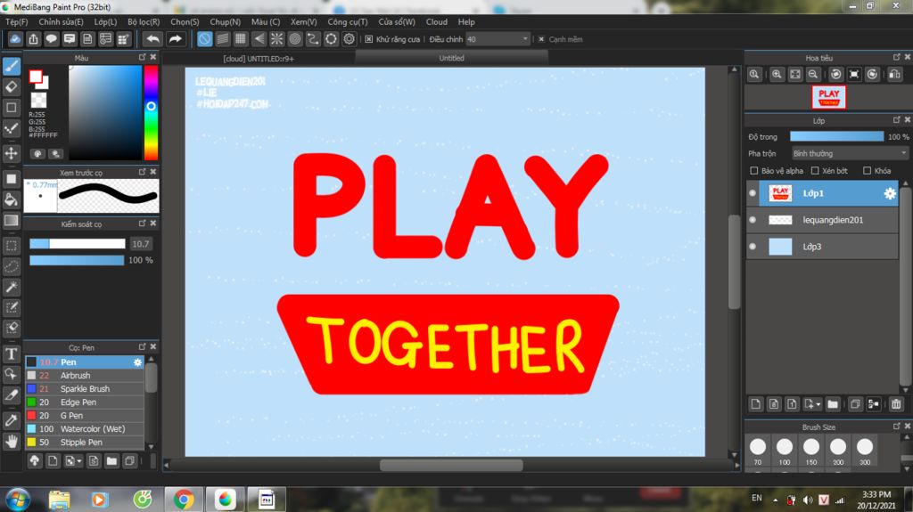Zoom in on the navigator panel
Image resolution: width=913 pixels, height=512 pixels.
click(777, 75)
